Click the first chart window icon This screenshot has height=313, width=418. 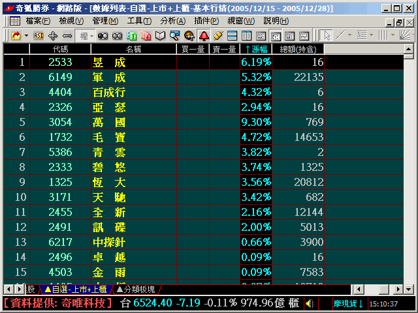pyautogui.click(x=261, y=36)
